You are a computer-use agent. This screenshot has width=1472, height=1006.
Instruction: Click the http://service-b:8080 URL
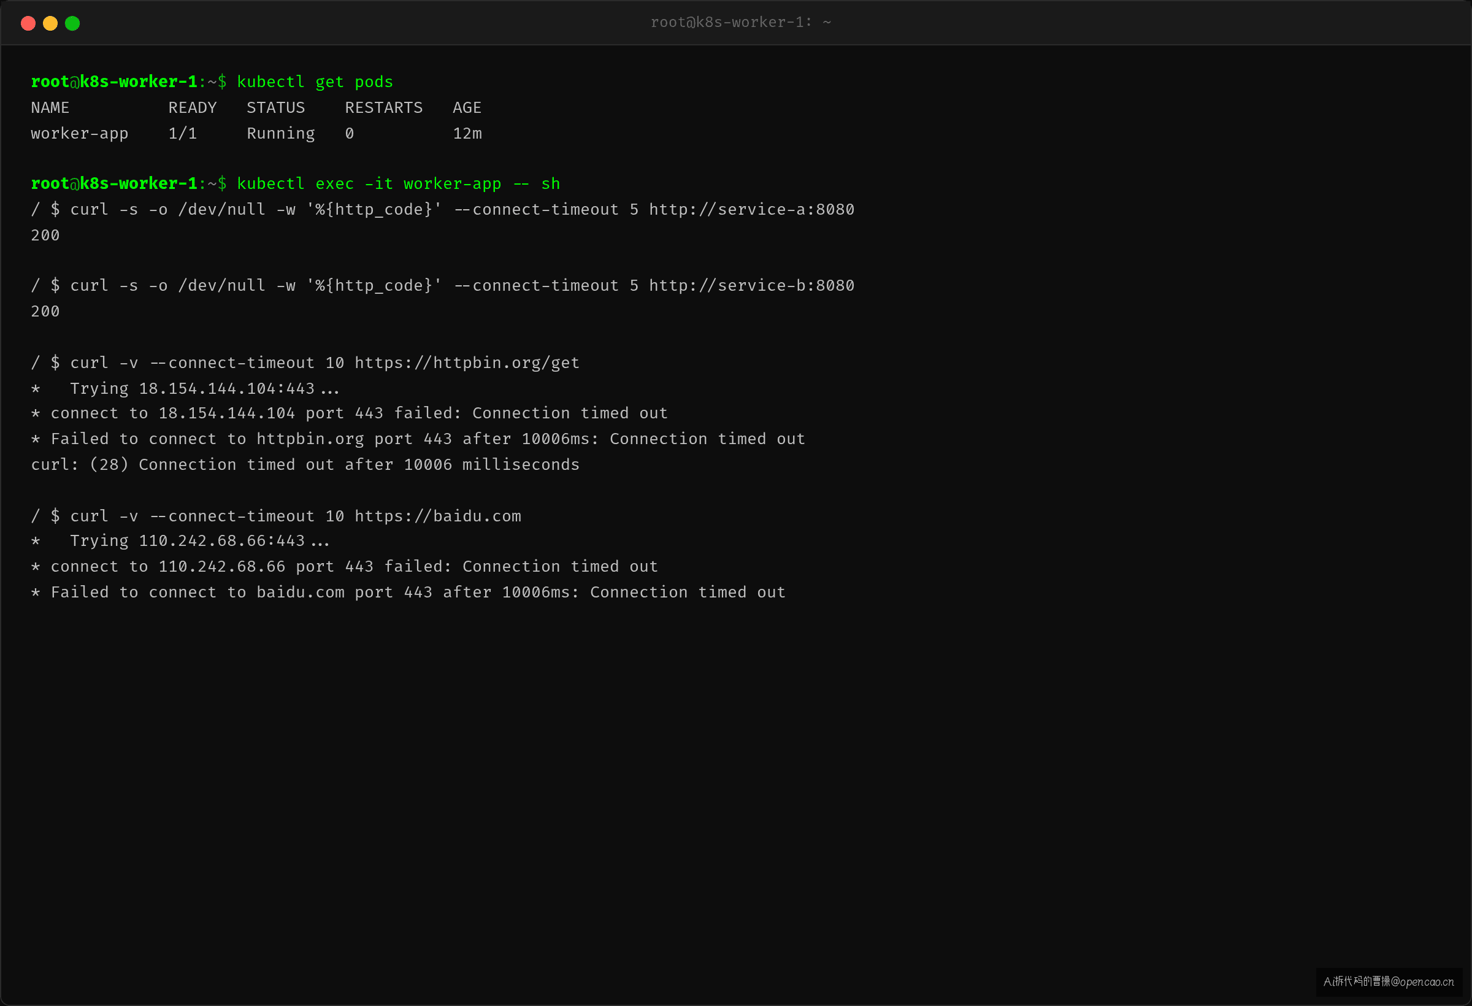(752, 285)
